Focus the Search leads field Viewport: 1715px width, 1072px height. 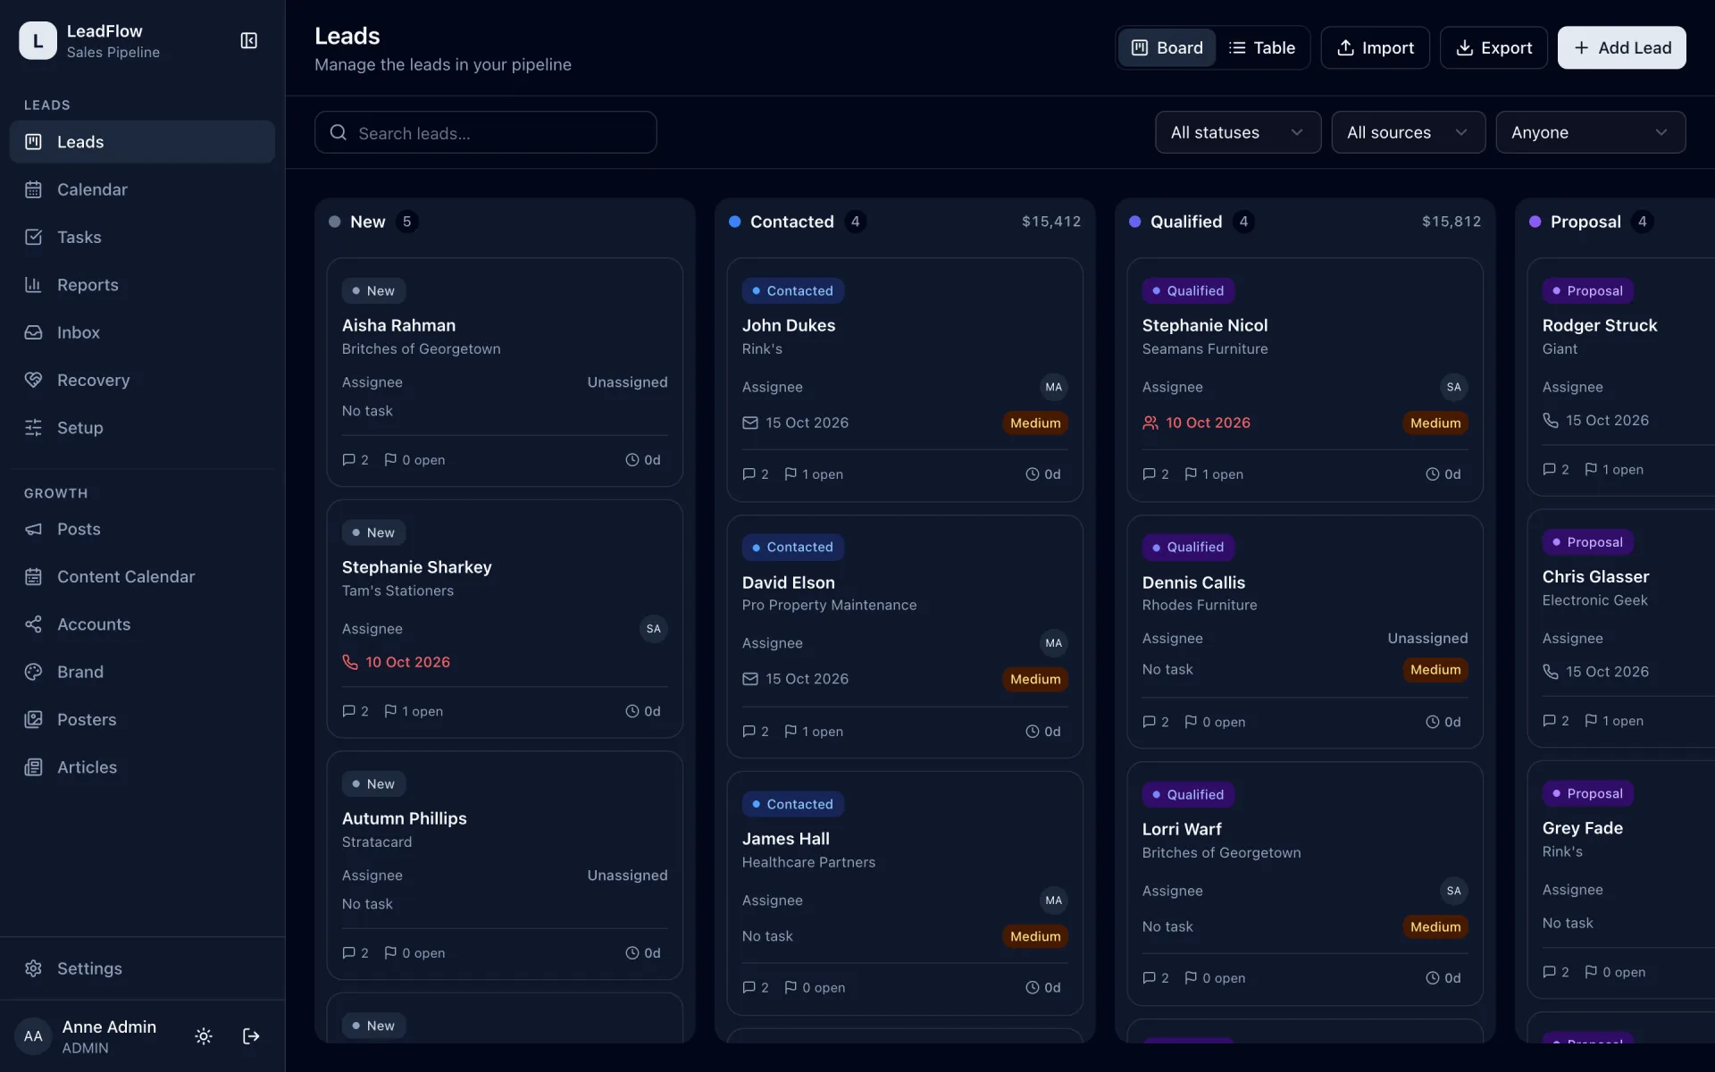485,132
